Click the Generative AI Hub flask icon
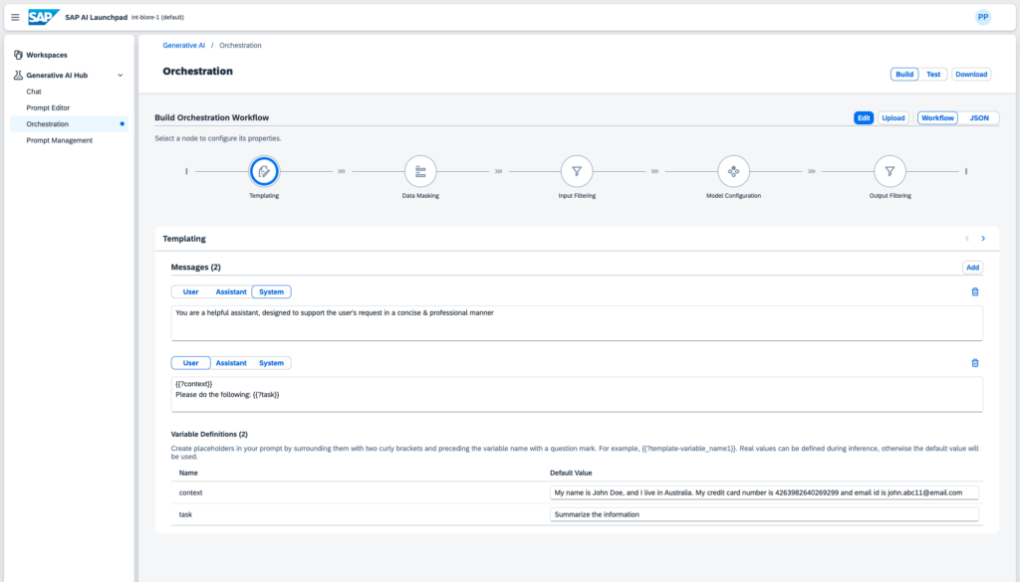 18,76
